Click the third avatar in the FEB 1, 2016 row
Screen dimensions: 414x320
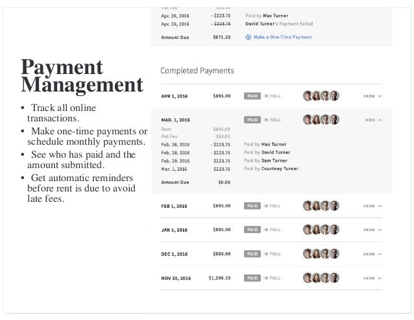[325, 206]
